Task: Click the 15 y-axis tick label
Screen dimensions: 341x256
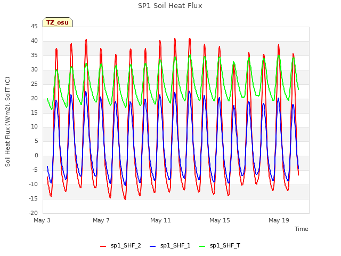Action: click(34, 113)
